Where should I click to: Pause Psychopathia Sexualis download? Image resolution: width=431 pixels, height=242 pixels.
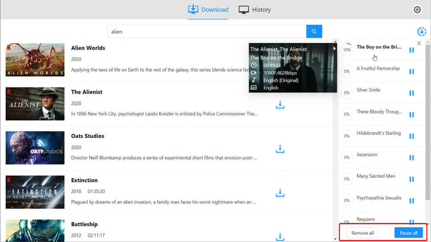[411, 201]
